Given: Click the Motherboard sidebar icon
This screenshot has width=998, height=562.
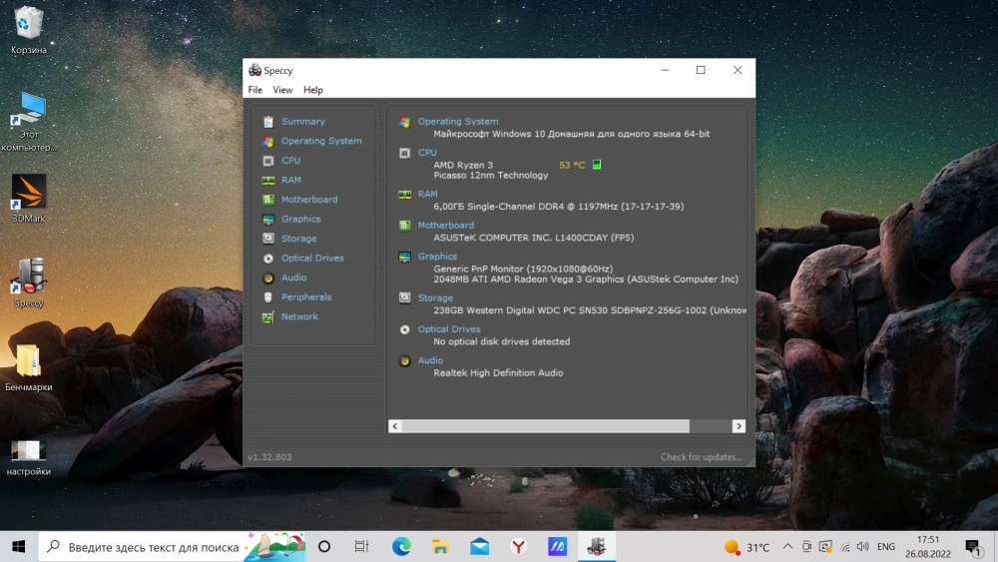Looking at the screenshot, I should pyautogui.click(x=268, y=200).
